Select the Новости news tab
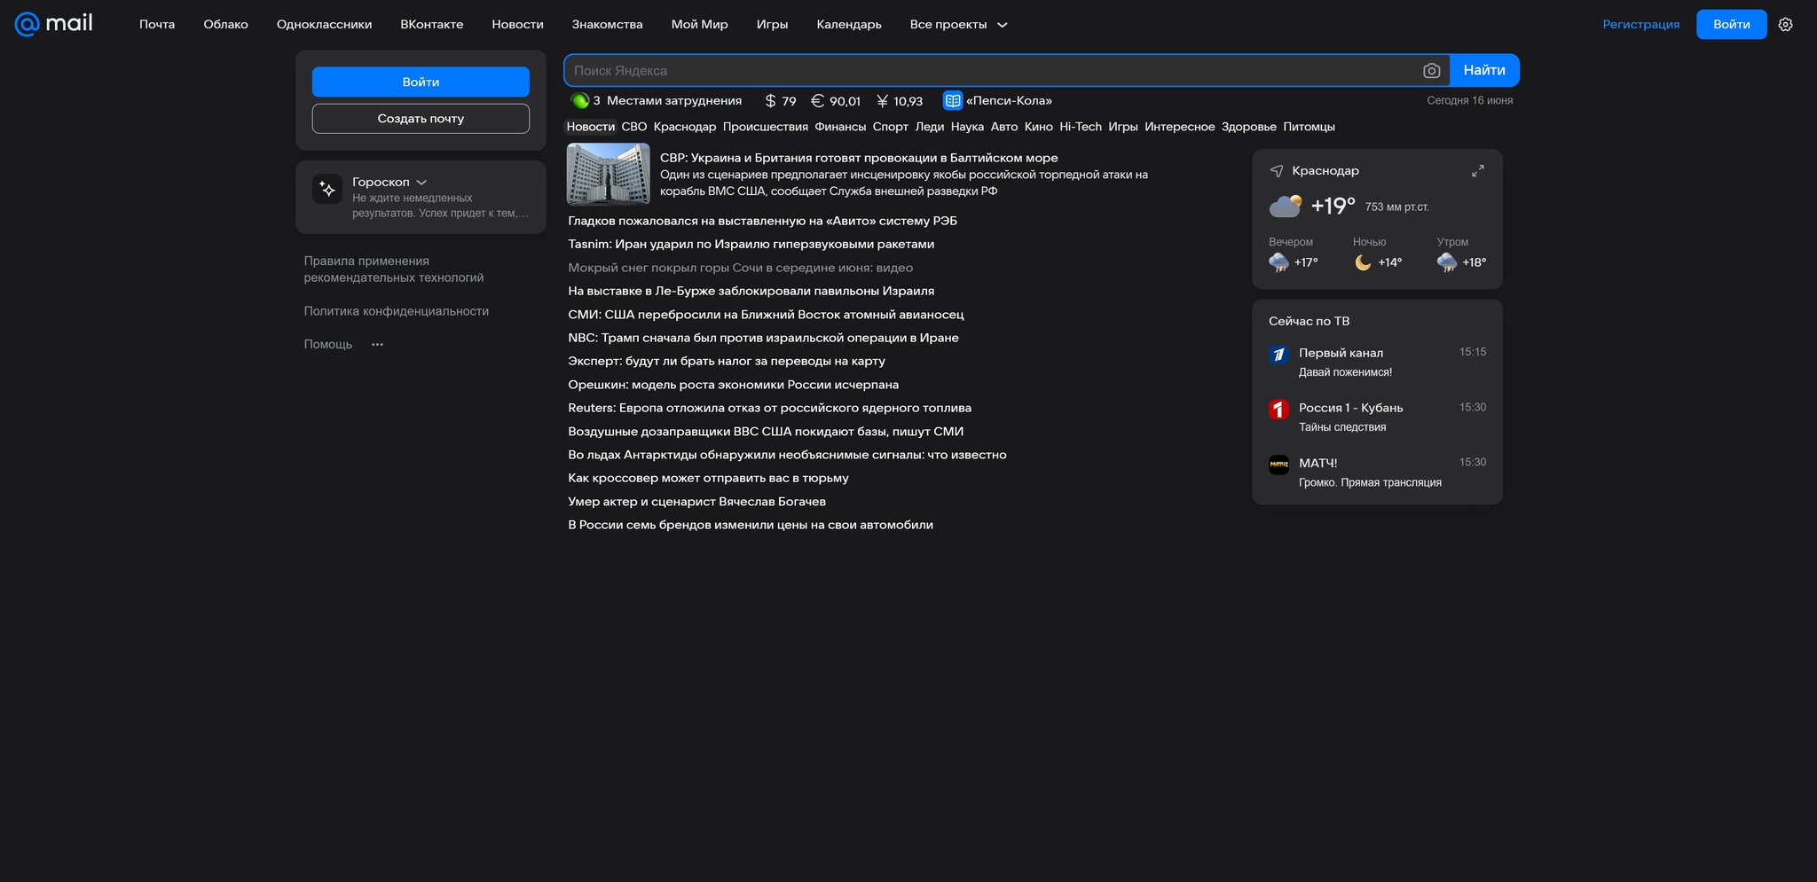The image size is (1817, 882). [590, 127]
